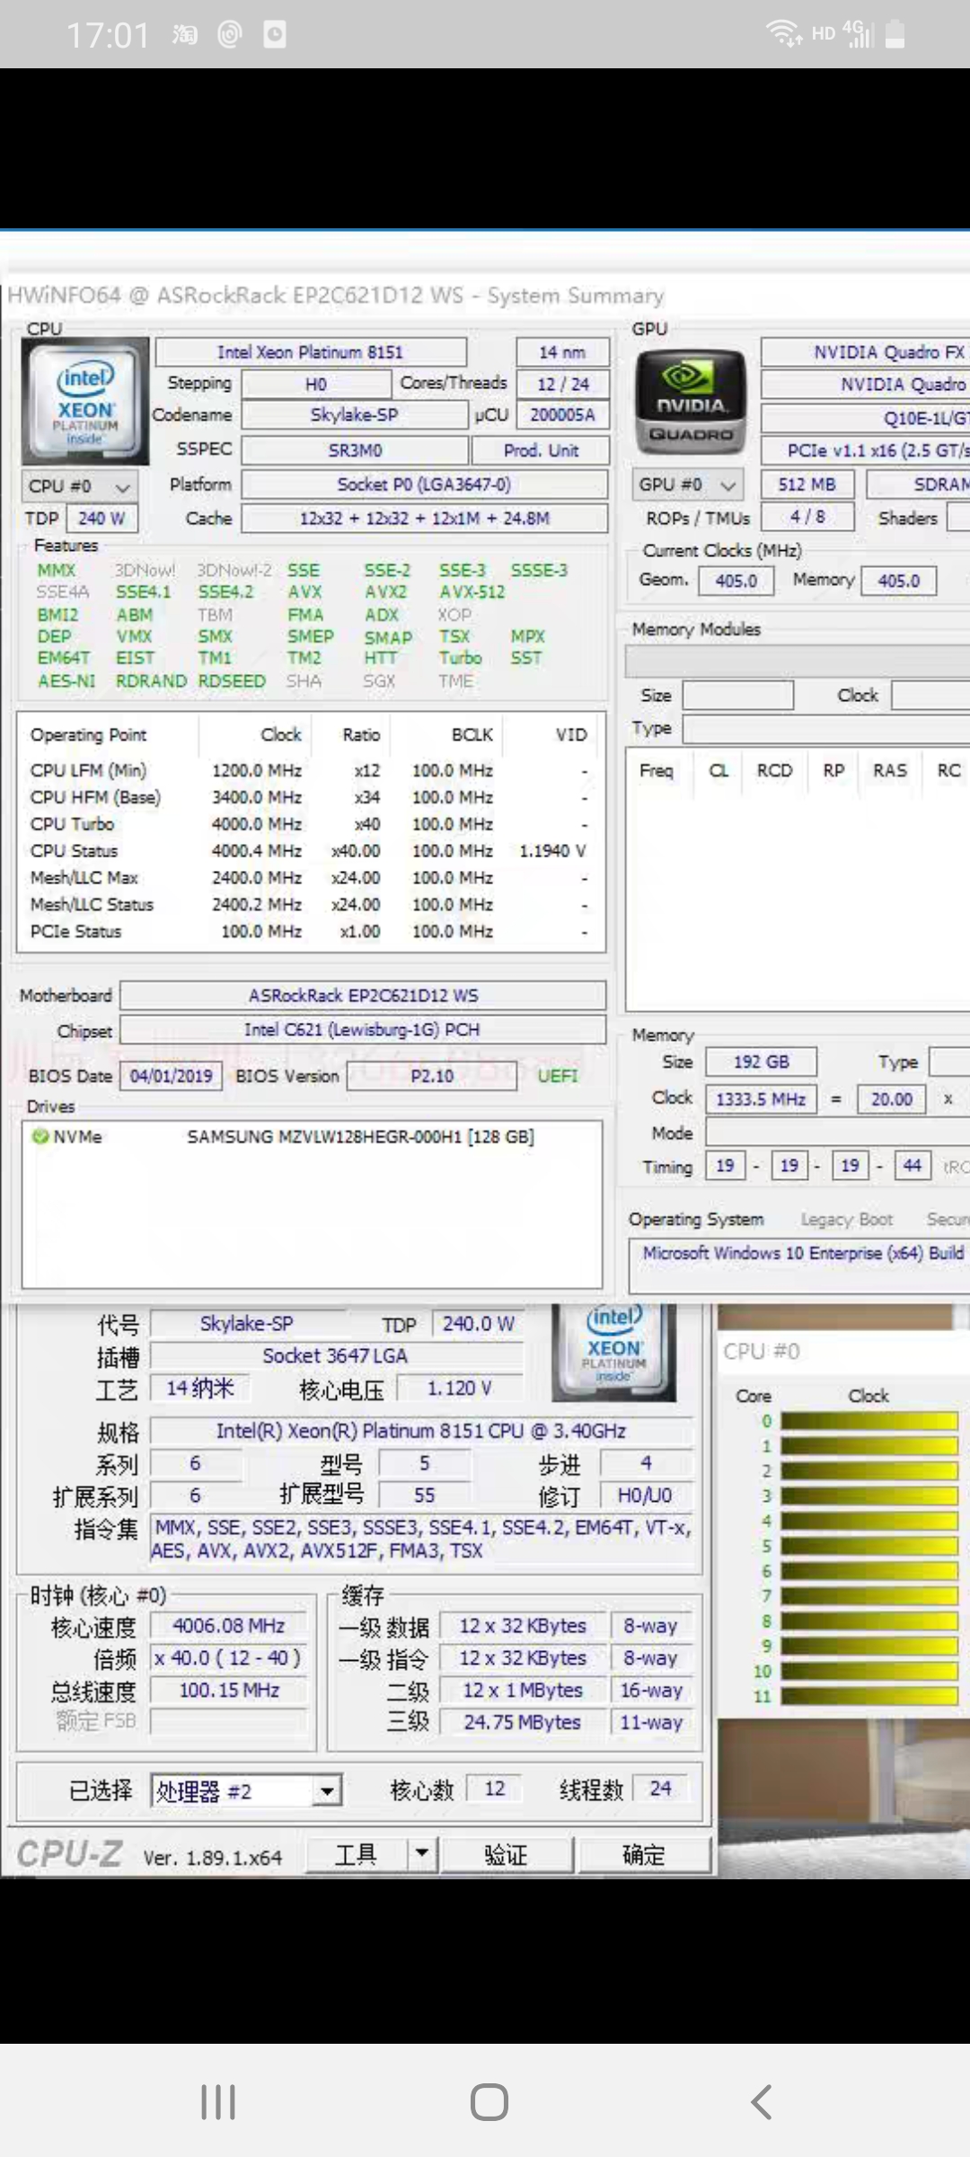The width and height of the screenshot is (970, 2157).
Task: Expand the 工具 tools dropdown arrow
Action: point(421,1853)
